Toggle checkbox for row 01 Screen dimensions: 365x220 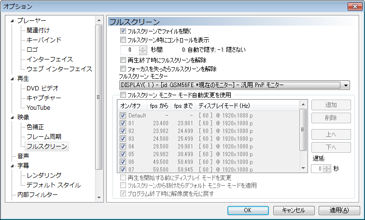click(123, 123)
